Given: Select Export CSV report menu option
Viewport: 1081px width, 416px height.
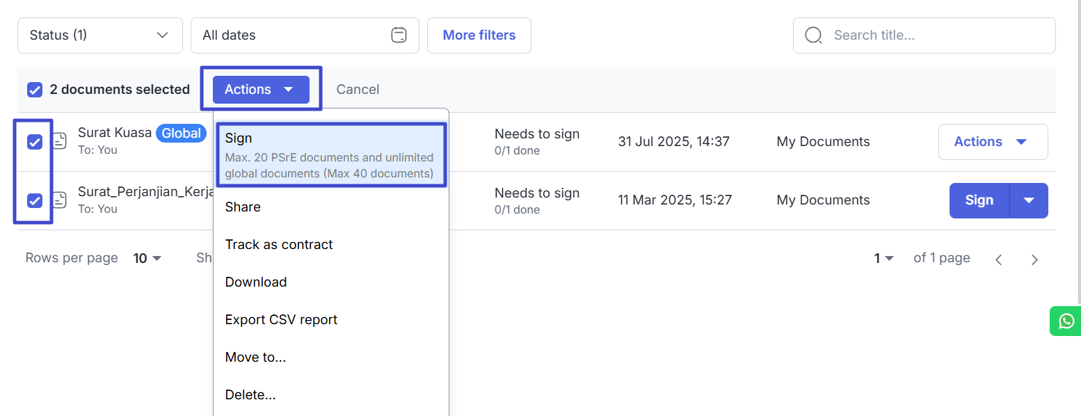Looking at the screenshot, I should pyautogui.click(x=281, y=319).
